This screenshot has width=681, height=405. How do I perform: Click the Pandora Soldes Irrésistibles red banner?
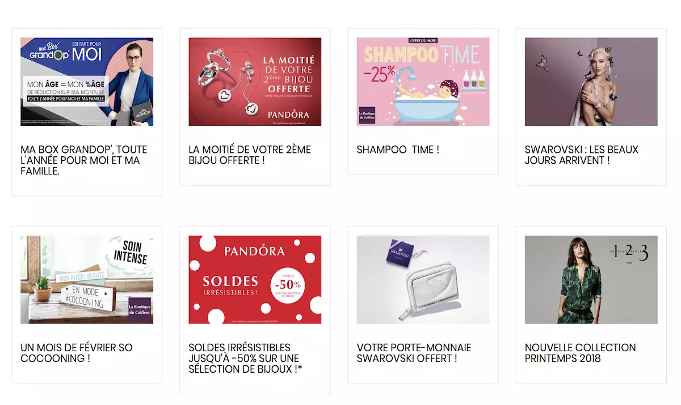[255, 280]
